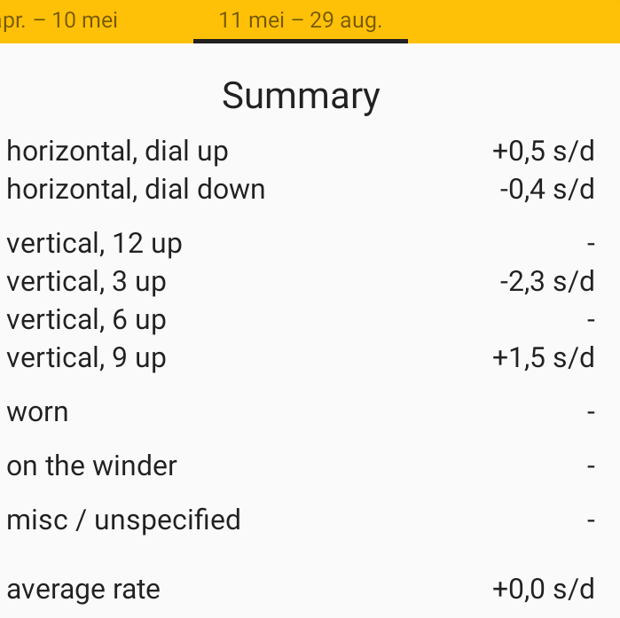The height and width of the screenshot is (618, 620).
Task: Click the +1,5 s/d rate value
Action: click(543, 358)
